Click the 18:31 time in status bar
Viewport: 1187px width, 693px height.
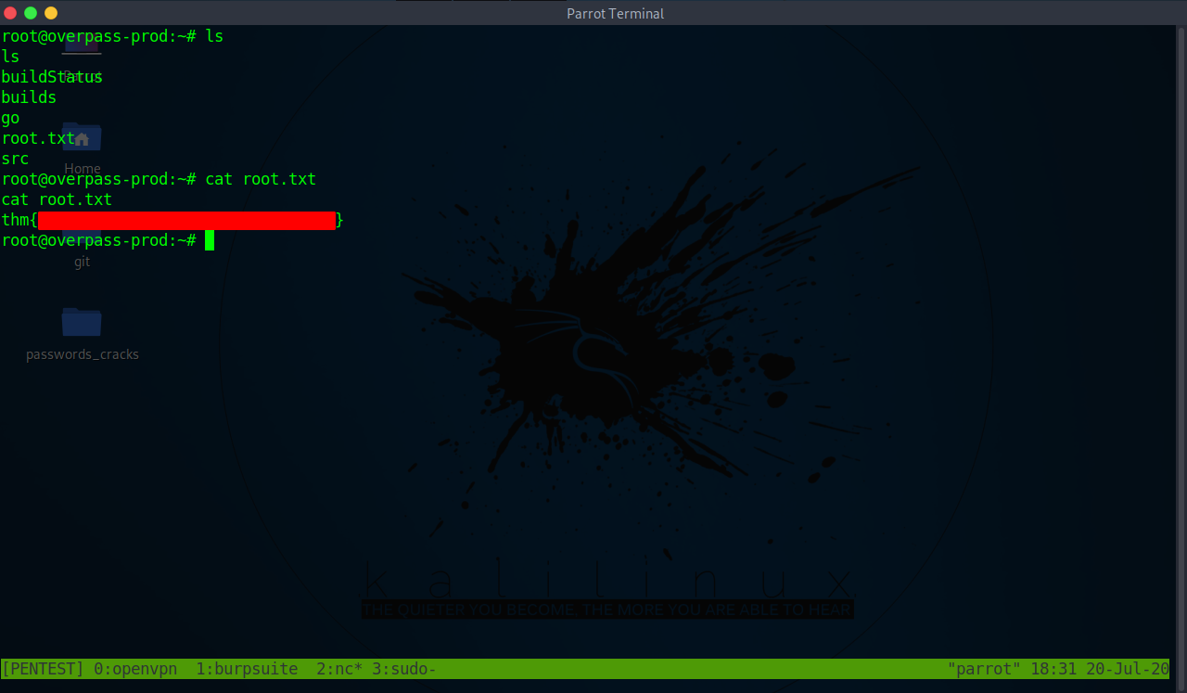(x=1053, y=669)
